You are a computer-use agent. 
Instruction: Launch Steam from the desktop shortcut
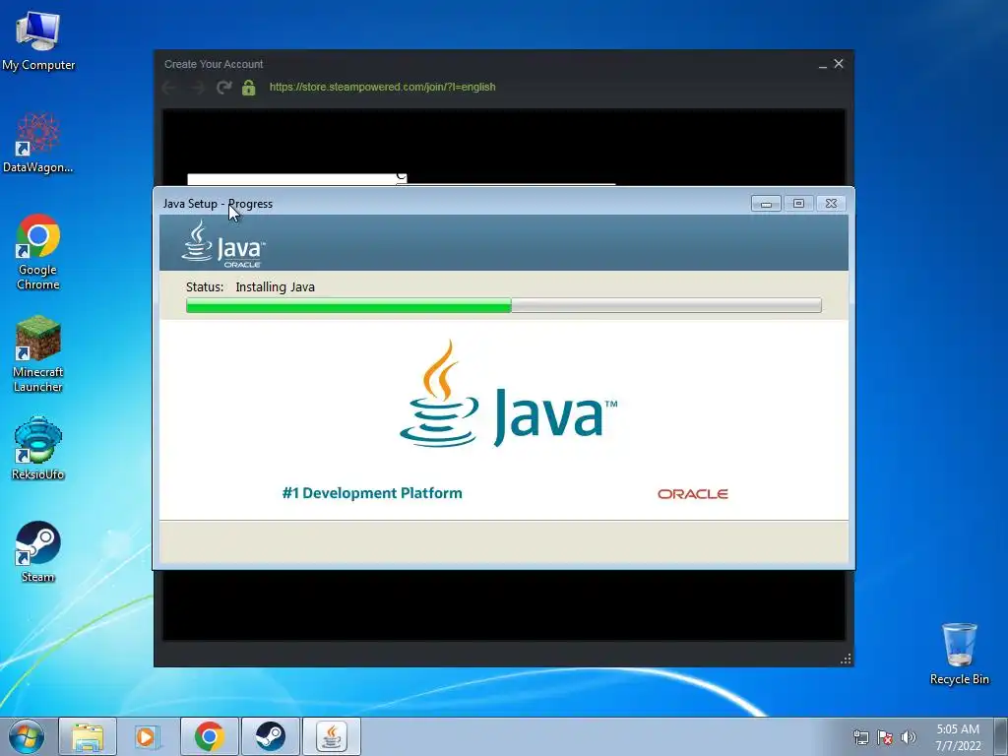pyautogui.click(x=38, y=551)
